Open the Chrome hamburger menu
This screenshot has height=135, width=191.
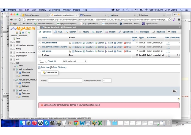click(179, 19)
